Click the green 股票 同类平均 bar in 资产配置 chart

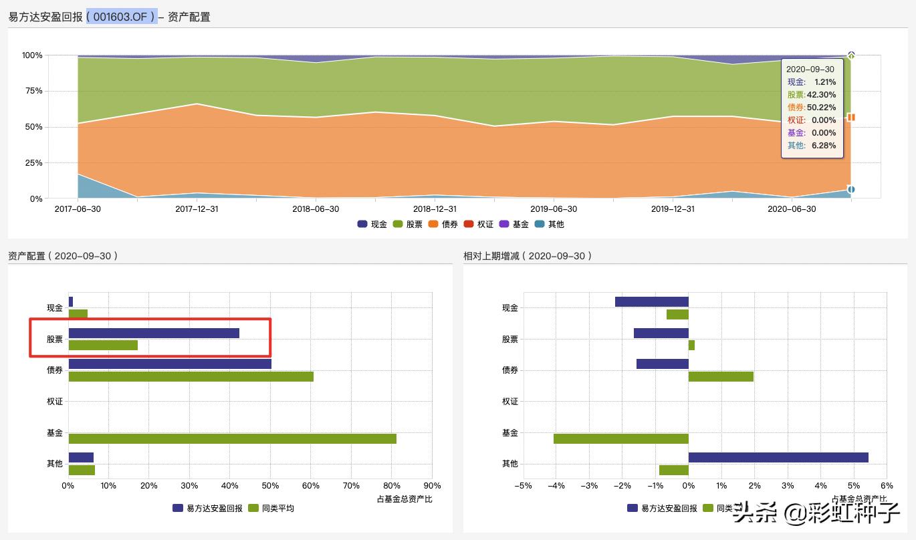tap(103, 345)
